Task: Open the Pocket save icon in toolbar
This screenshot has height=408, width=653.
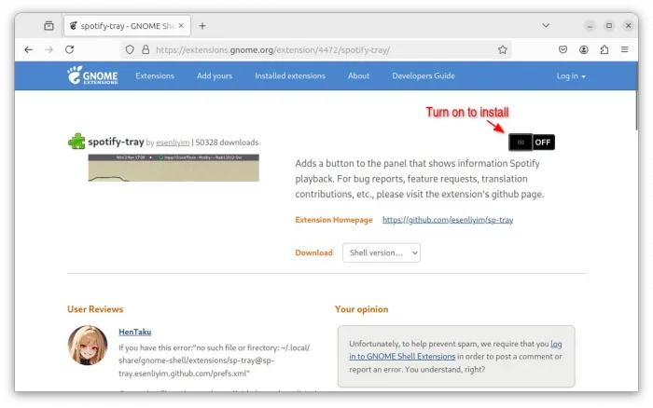Action: 563,49
